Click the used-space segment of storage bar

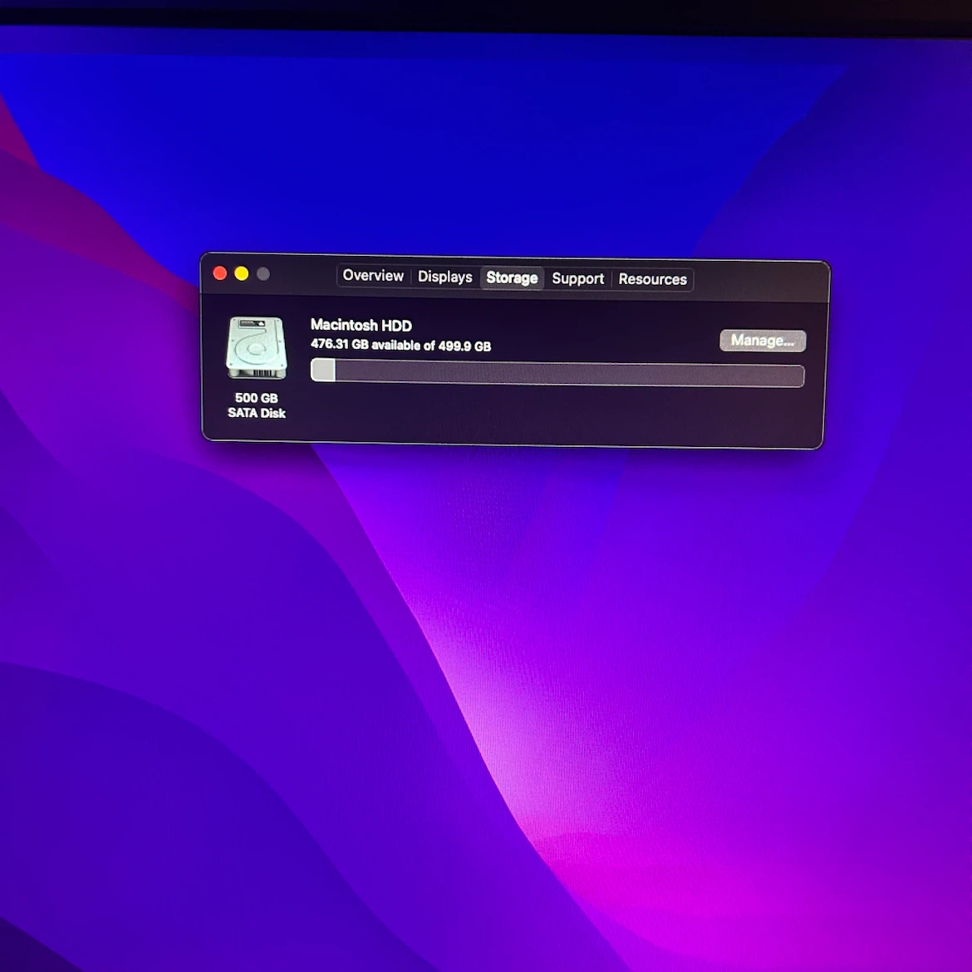322,370
